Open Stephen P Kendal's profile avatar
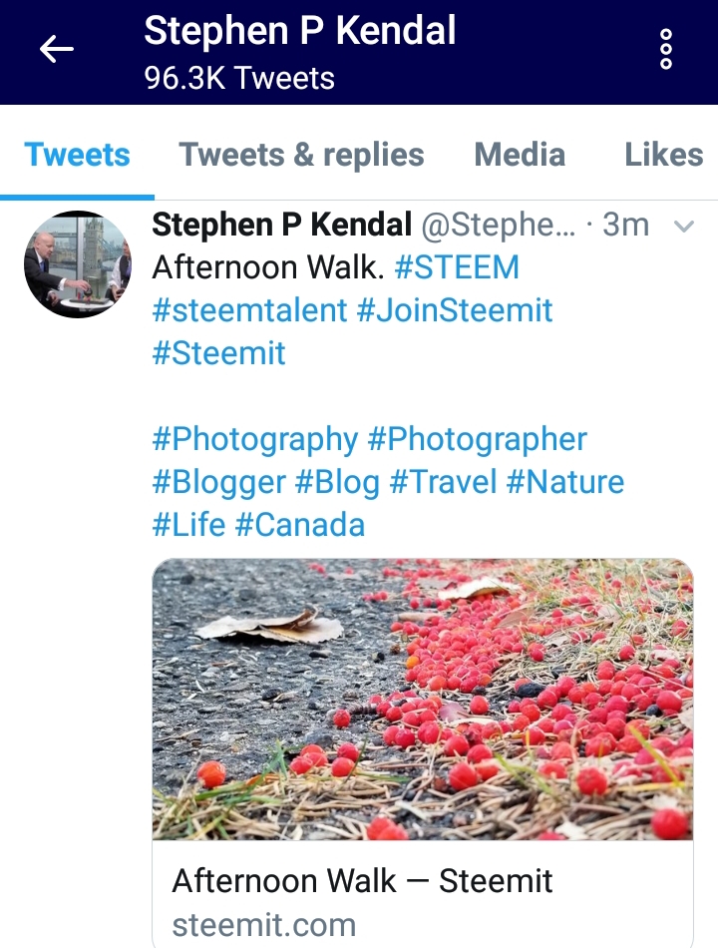The height and width of the screenshot is (948, 718). pos(78,264)
